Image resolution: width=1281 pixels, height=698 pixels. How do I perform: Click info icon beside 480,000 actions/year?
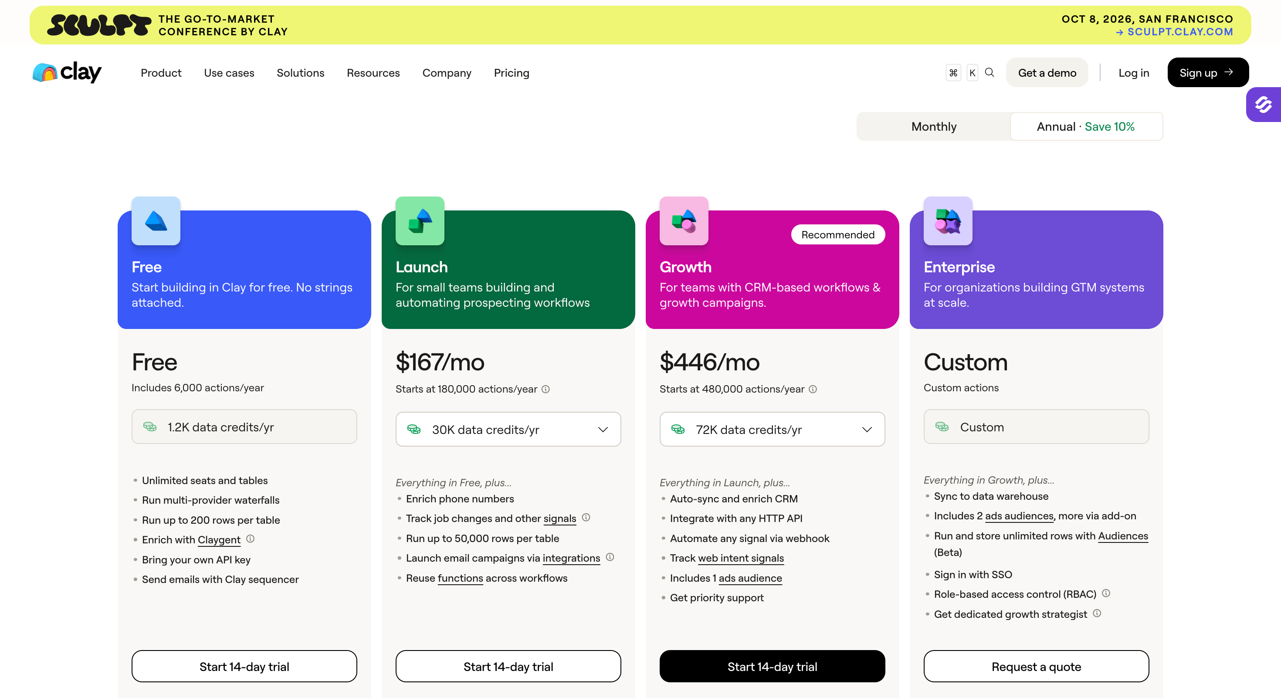tap(813, 389)
